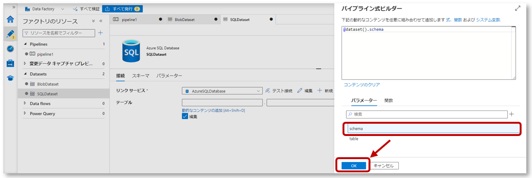Click the 編集 pencil edit button
The width and height of the screenshot is (532, 178).
point(305,91)
